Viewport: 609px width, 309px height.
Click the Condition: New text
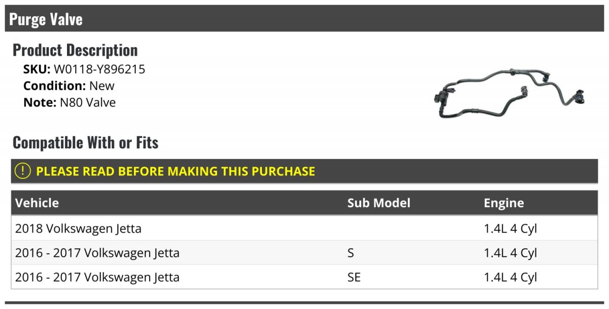pos(69,86)
